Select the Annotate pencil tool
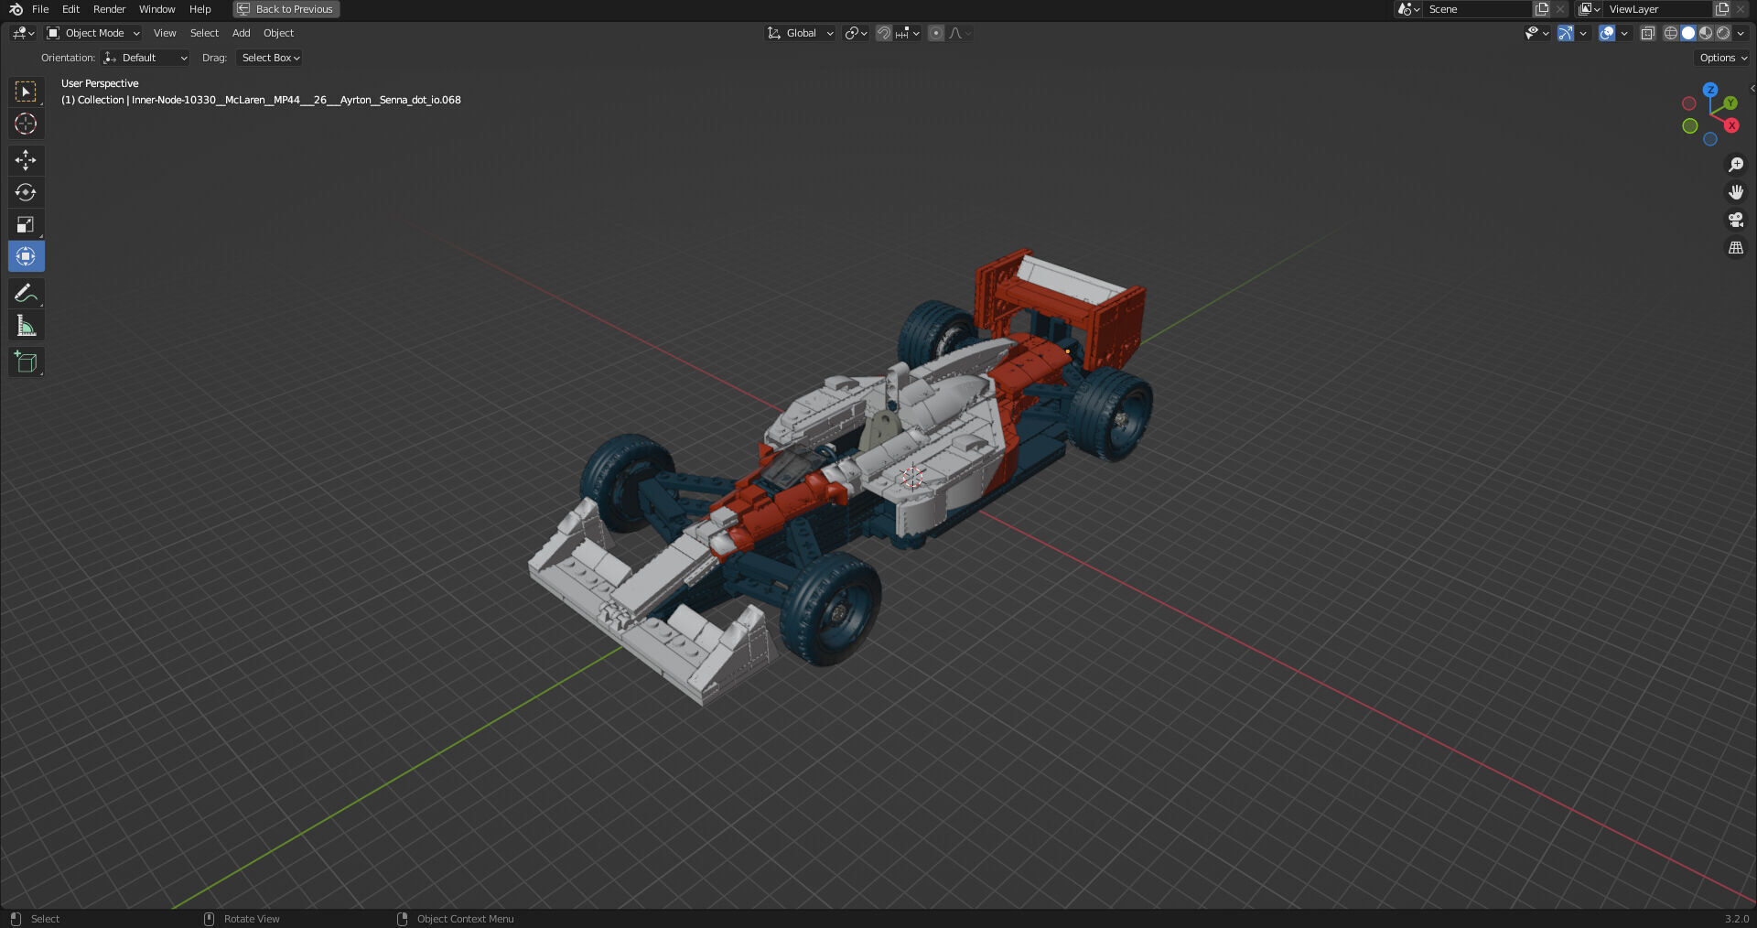Image resolution: width=1757 pixels, height=928 pixels. point(26,293)
